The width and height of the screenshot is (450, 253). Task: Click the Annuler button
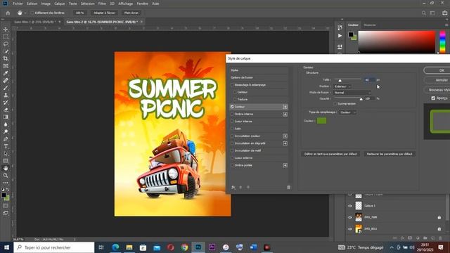point(437,80)
